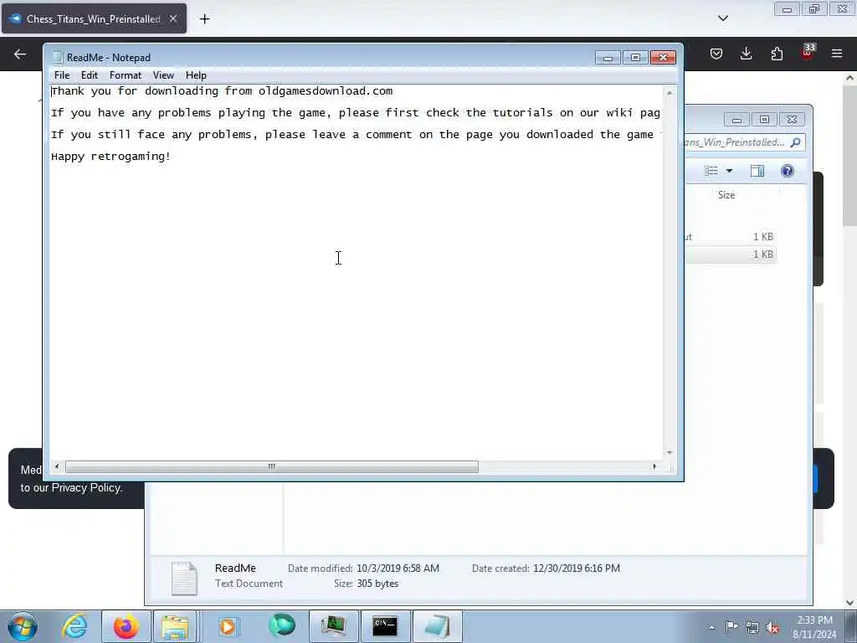Open Windows Explorer from the taskbar

click(x=175, y=626)
